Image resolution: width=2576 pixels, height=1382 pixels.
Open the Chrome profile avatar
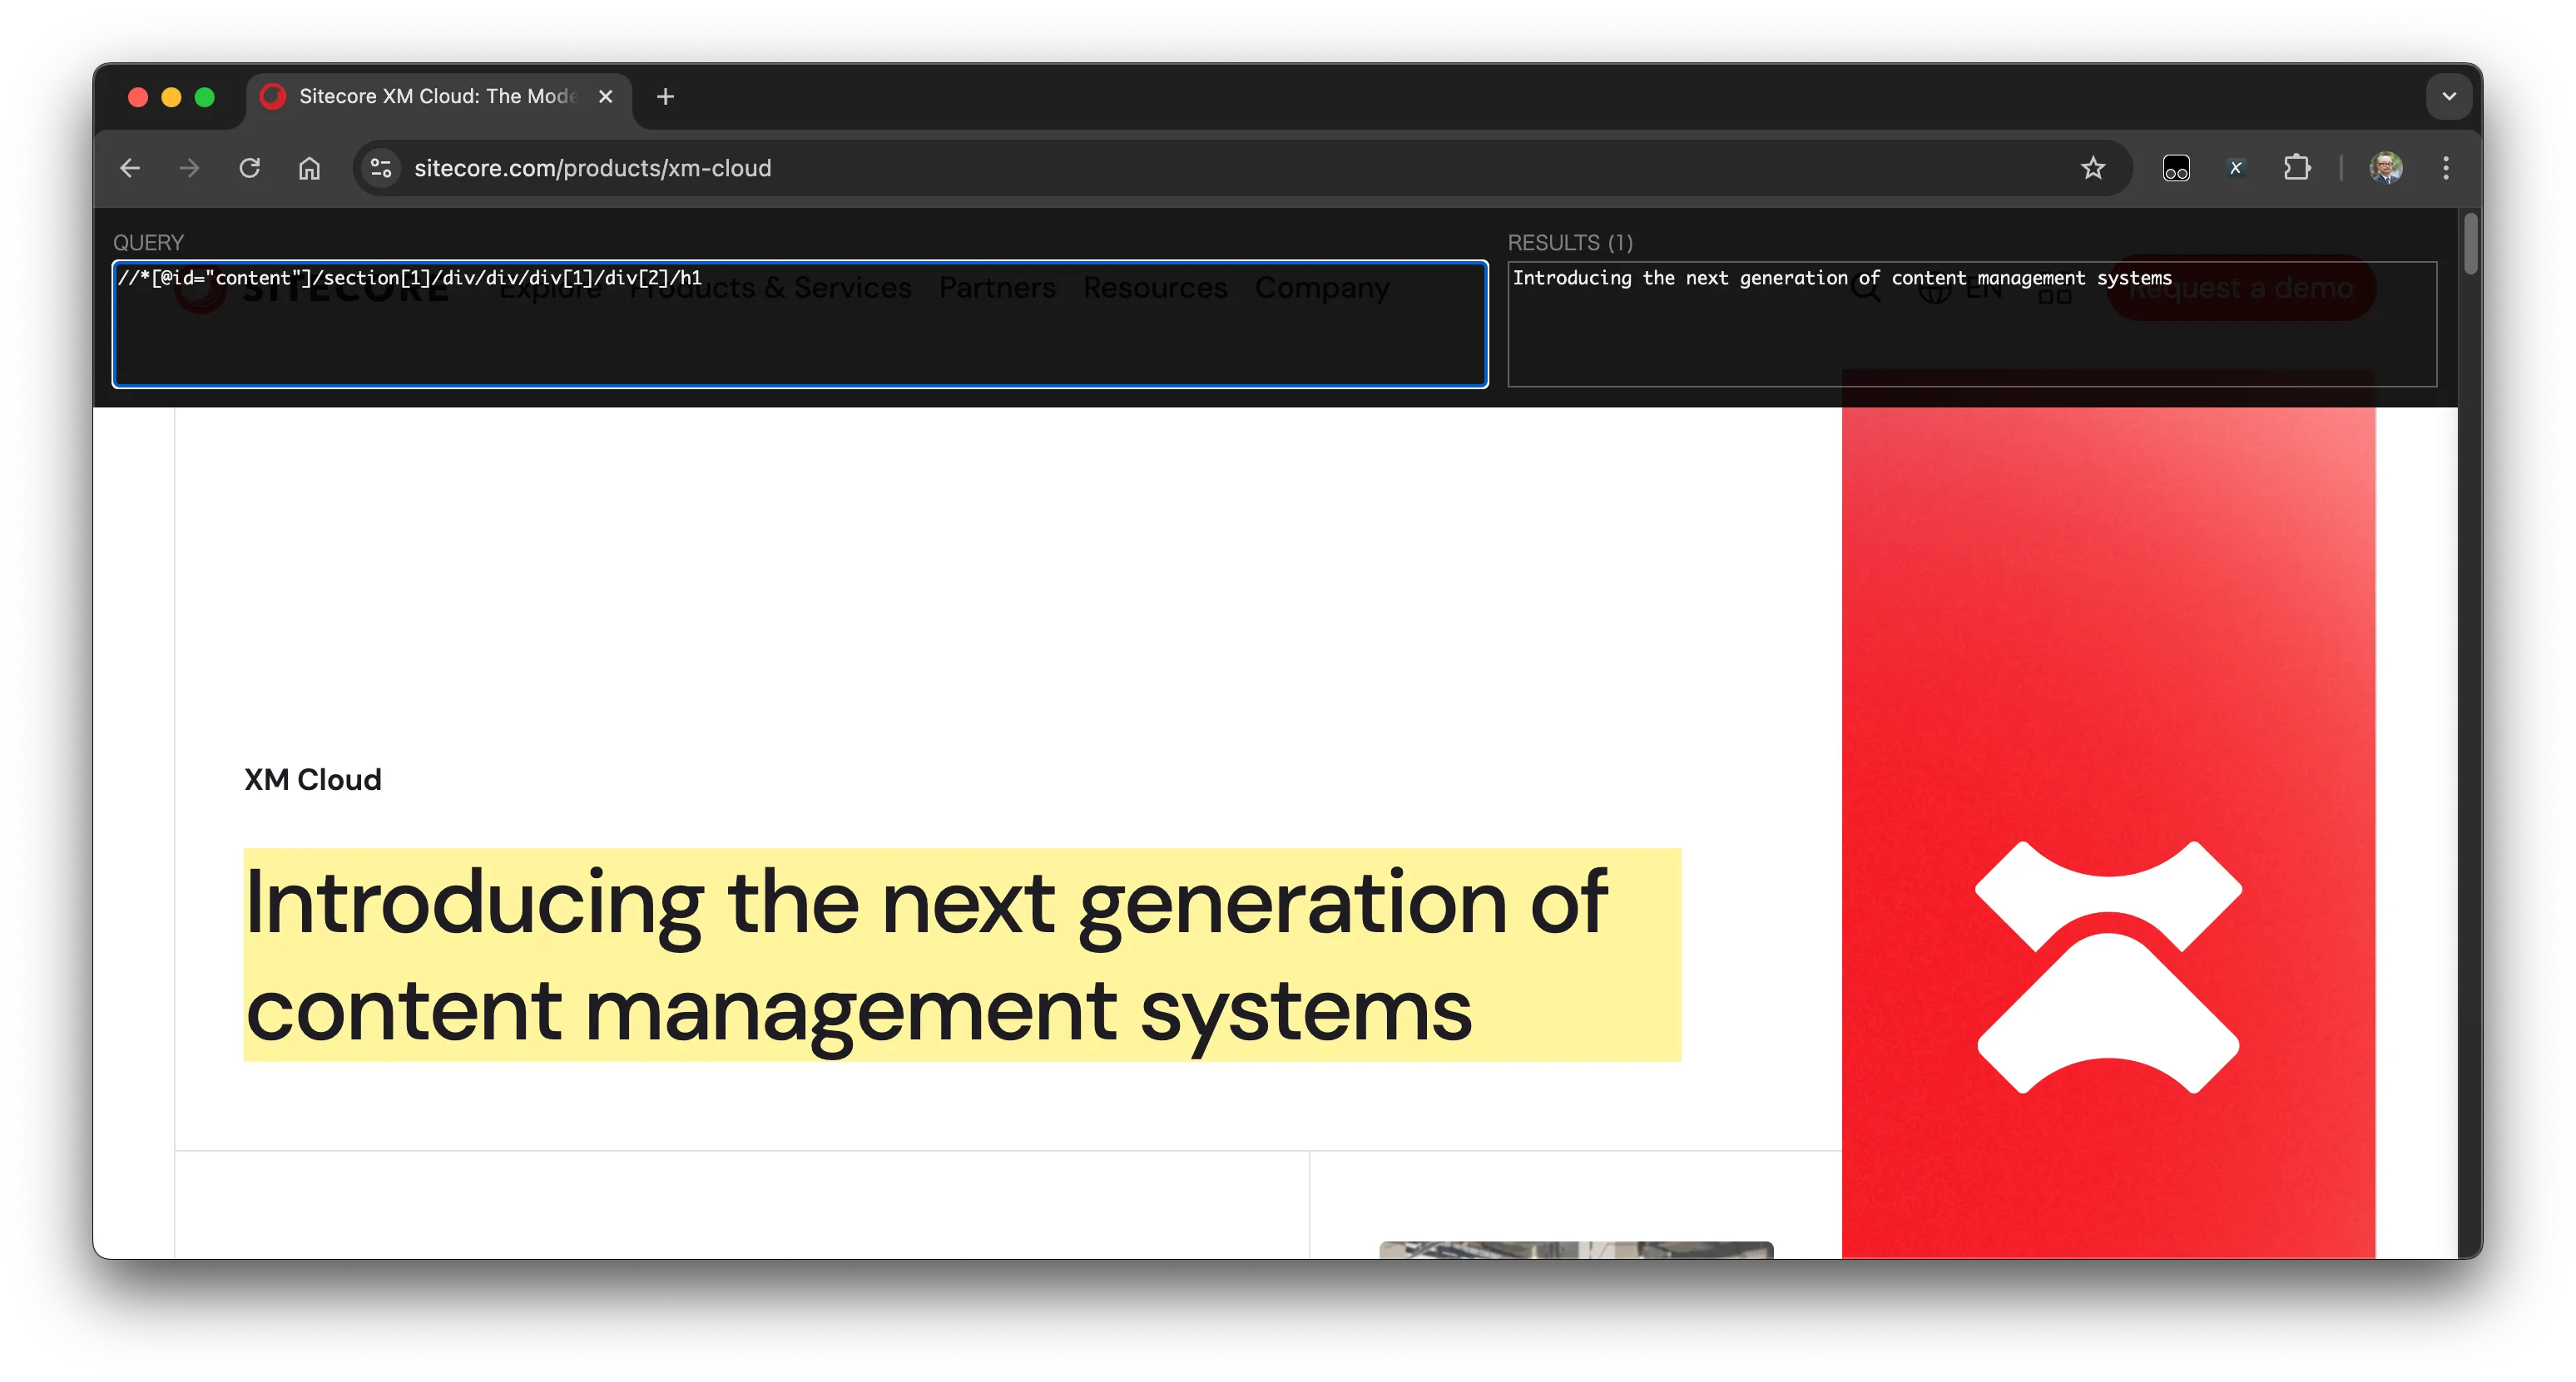click(x=2386, y=168)
